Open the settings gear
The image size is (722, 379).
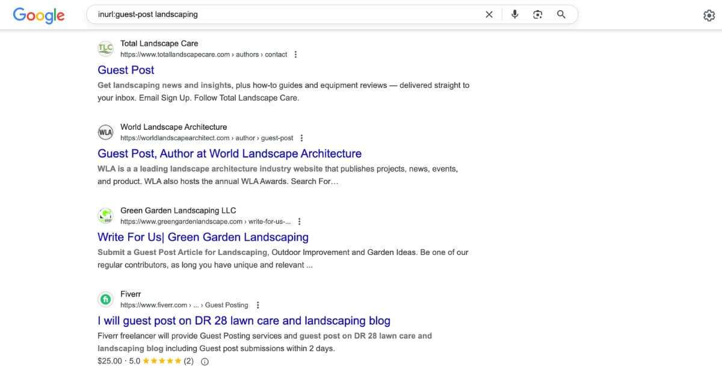click(709, 14)
